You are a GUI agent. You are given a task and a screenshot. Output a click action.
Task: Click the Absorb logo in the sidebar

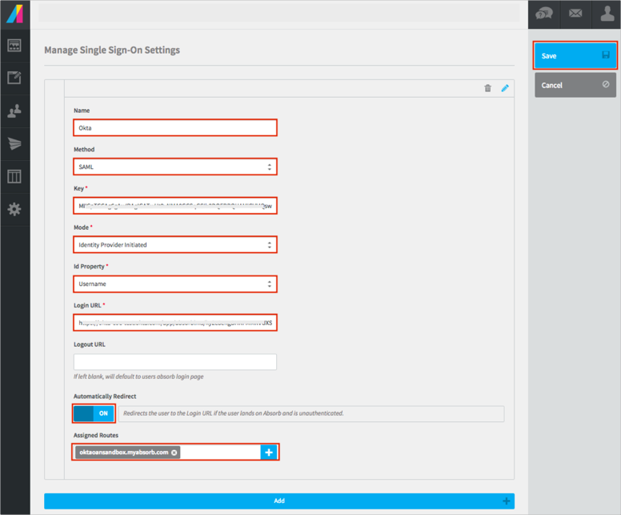[14, 14]
